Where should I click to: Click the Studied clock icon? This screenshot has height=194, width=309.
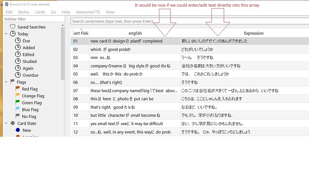click(x=18, y=61)
